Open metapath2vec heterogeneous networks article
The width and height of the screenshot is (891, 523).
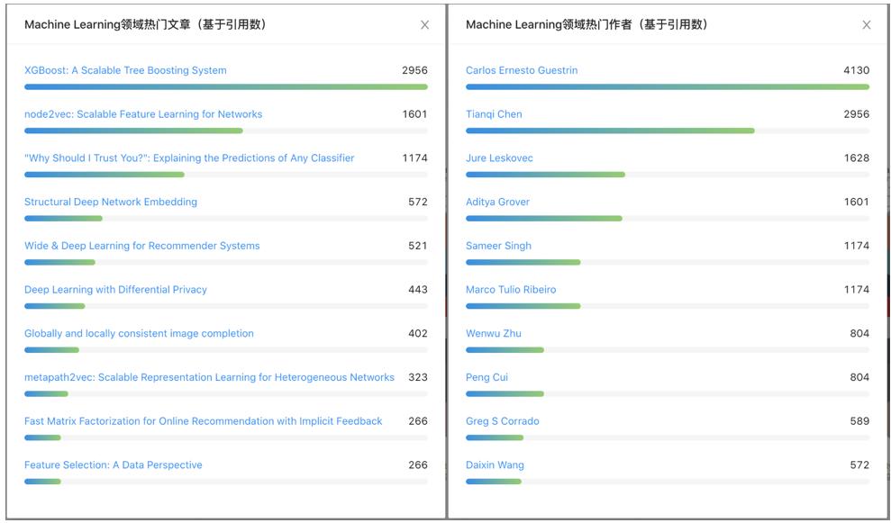[x=209, y=377]
